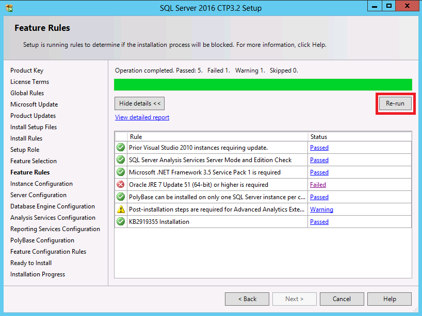Collapse results with Hide details button
This screenshot has width=422, height=316.
(139, 103)
